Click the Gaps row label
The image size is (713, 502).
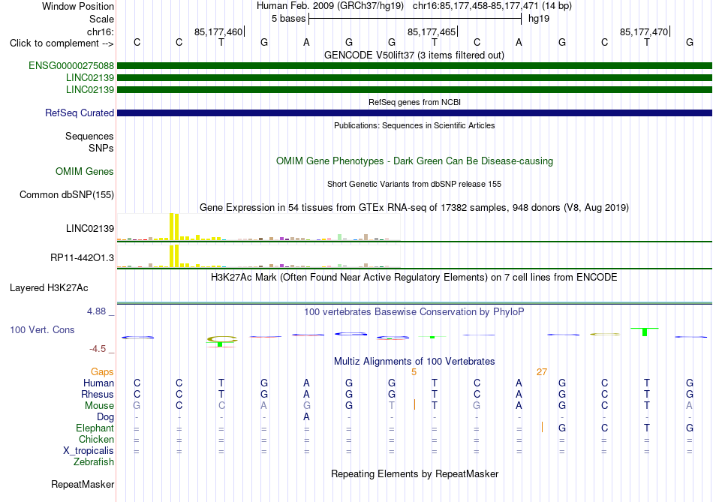click(x=102, y=372)
